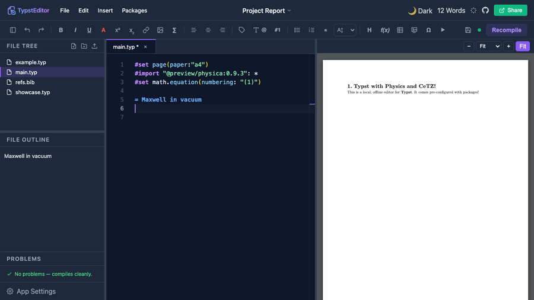
Task: Toggle the sidebar panel icon
Action: click(13, 30)
